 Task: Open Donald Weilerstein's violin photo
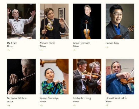[120, 77]
